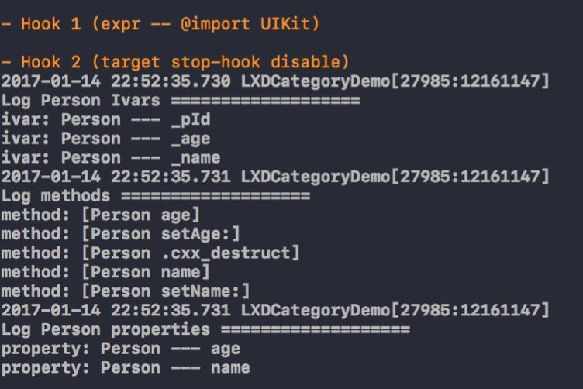Select the "[Person setAge:]" method line
The width and height of the screenshot is (583, 389).
120,234
